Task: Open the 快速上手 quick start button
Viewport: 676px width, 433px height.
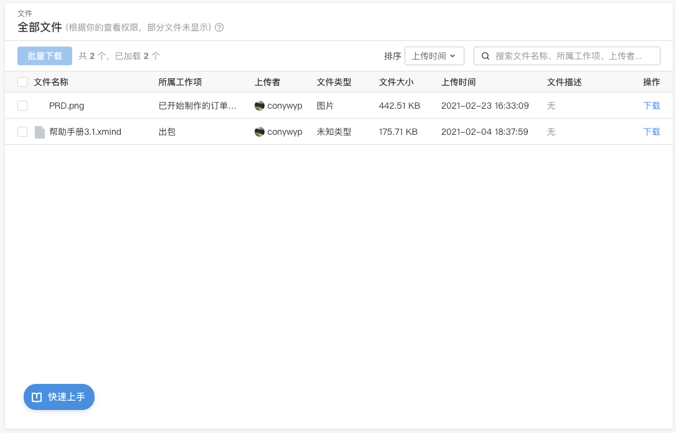Action: pos(59,397)
